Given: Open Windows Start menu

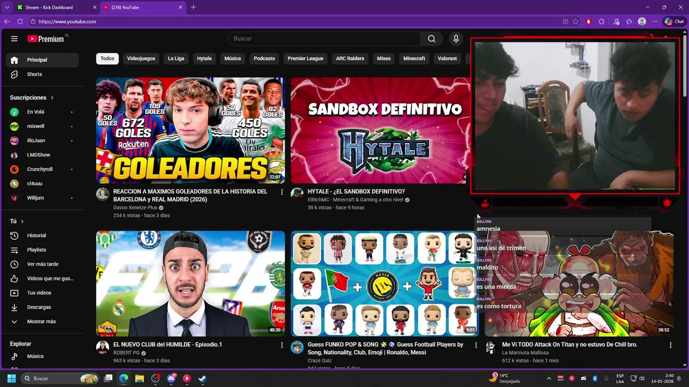Looking at the screenshot, I should (x=11, y=378).
